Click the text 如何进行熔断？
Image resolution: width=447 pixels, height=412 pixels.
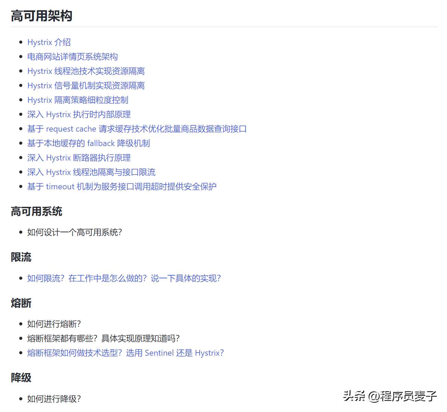pos(54,324)
